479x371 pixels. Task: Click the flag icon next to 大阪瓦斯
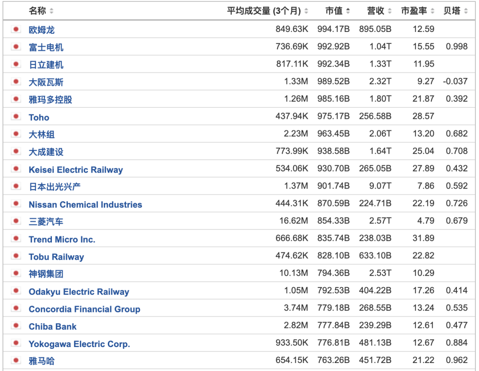pyautogui.click(x=16, y=82)
